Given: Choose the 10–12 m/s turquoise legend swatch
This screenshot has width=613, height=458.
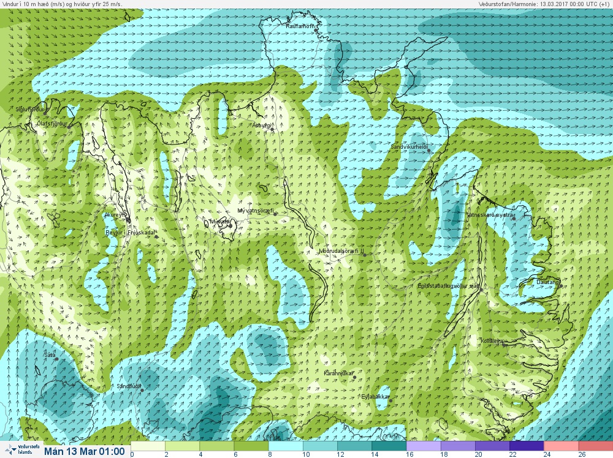Looking at the screenshot, I should click(x=320, y=446).
